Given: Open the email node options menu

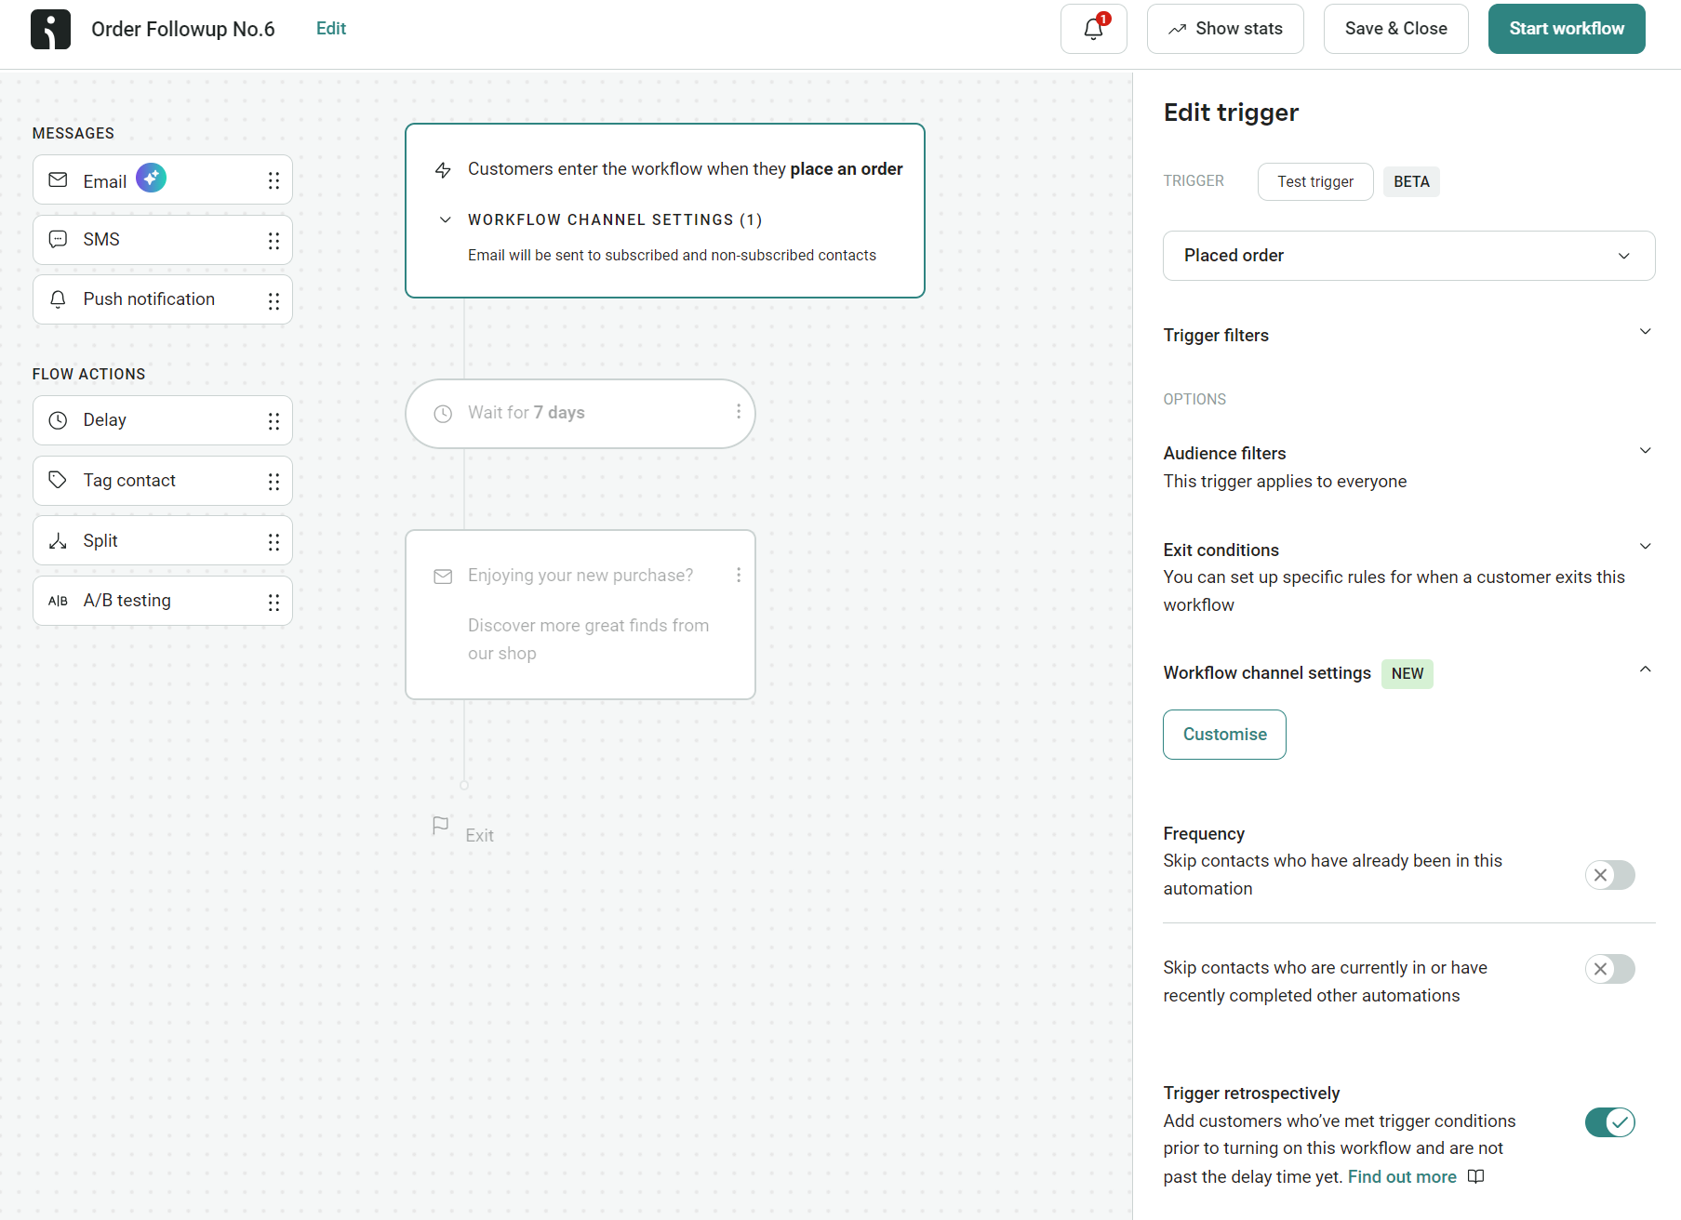Looking at the screenshot, I should click(740, 575).
